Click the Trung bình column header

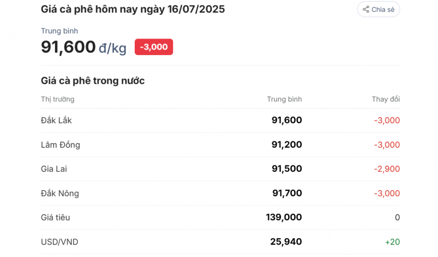pyautogui.click(x=285, y=99)
